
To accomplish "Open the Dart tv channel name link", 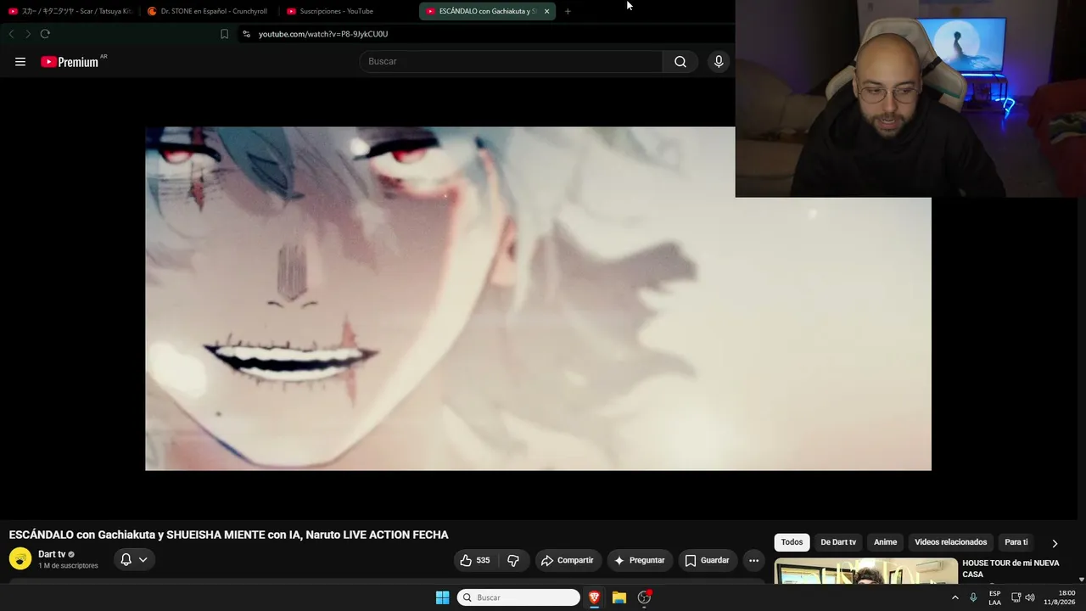I will 52,554.
